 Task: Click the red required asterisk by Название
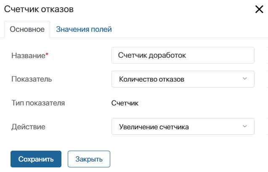pyautogui.click(x=47, y=54)
